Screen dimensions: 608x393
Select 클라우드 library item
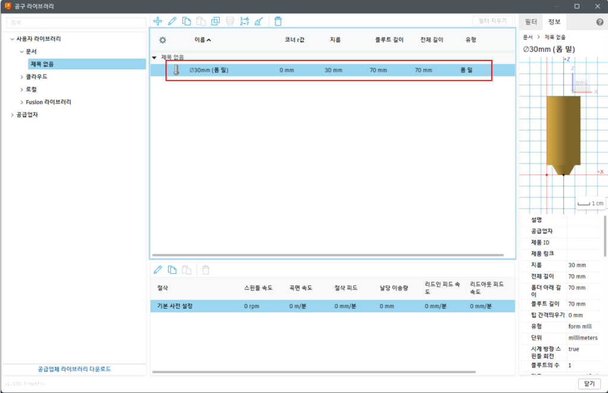(36, 76)
